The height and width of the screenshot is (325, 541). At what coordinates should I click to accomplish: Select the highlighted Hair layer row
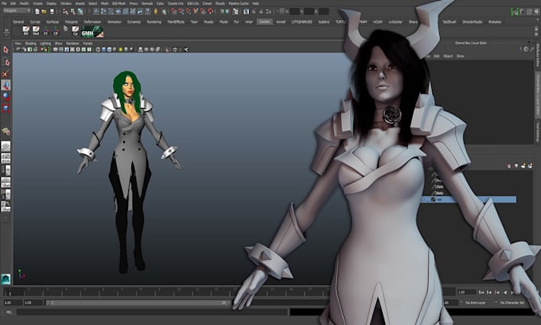(468, 199)
